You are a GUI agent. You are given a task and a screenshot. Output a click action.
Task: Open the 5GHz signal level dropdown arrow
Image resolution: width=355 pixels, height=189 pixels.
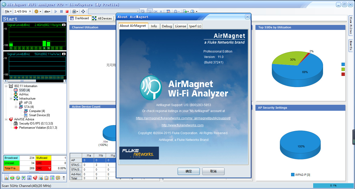click(64, 54)
